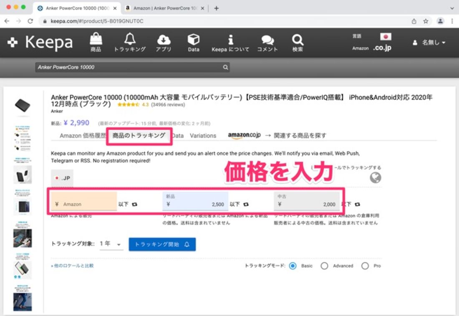Screen dimensions: 459x316
Task: Select the second product feature list thumbnail
Action: click(x=23, y=138)
